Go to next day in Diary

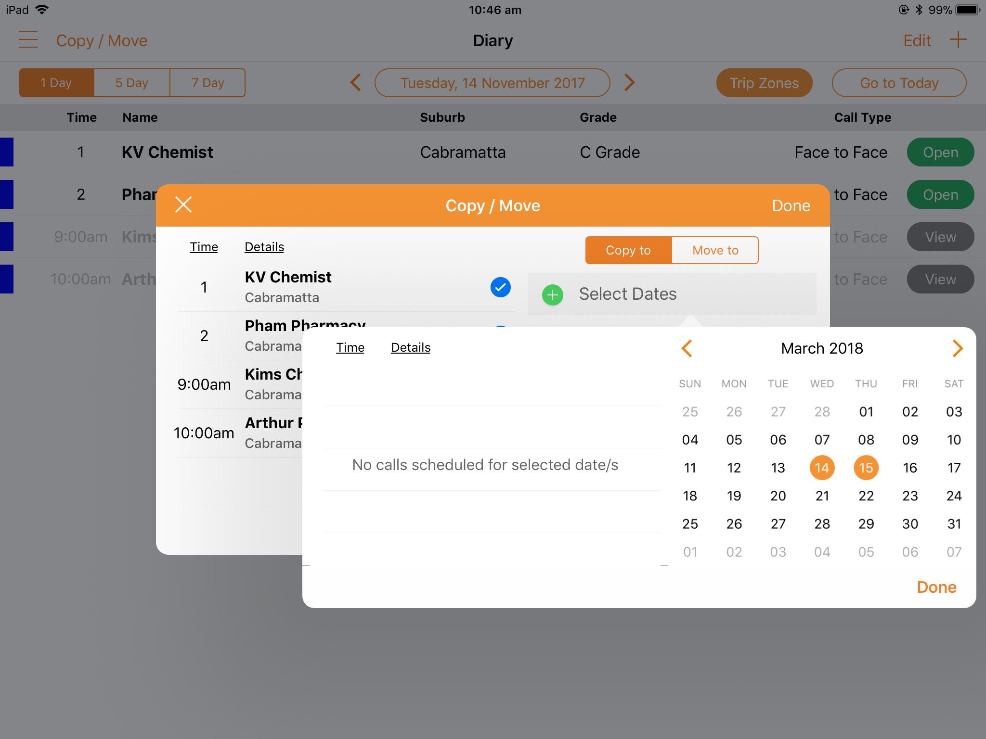coord(629,83)
